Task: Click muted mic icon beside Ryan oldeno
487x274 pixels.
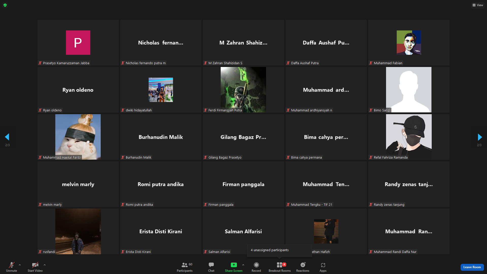Action: click(40, 110)
